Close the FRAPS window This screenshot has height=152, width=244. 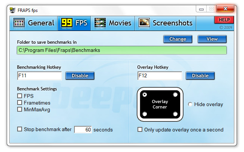pyautogui.click(x=225, y=9)
